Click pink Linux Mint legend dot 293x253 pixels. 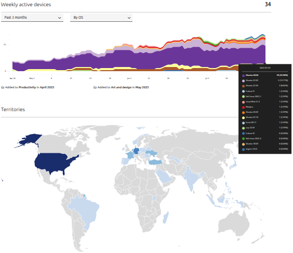tap(243, 102)
